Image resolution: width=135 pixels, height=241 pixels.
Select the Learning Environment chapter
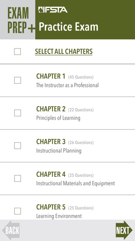click(67, 207)
